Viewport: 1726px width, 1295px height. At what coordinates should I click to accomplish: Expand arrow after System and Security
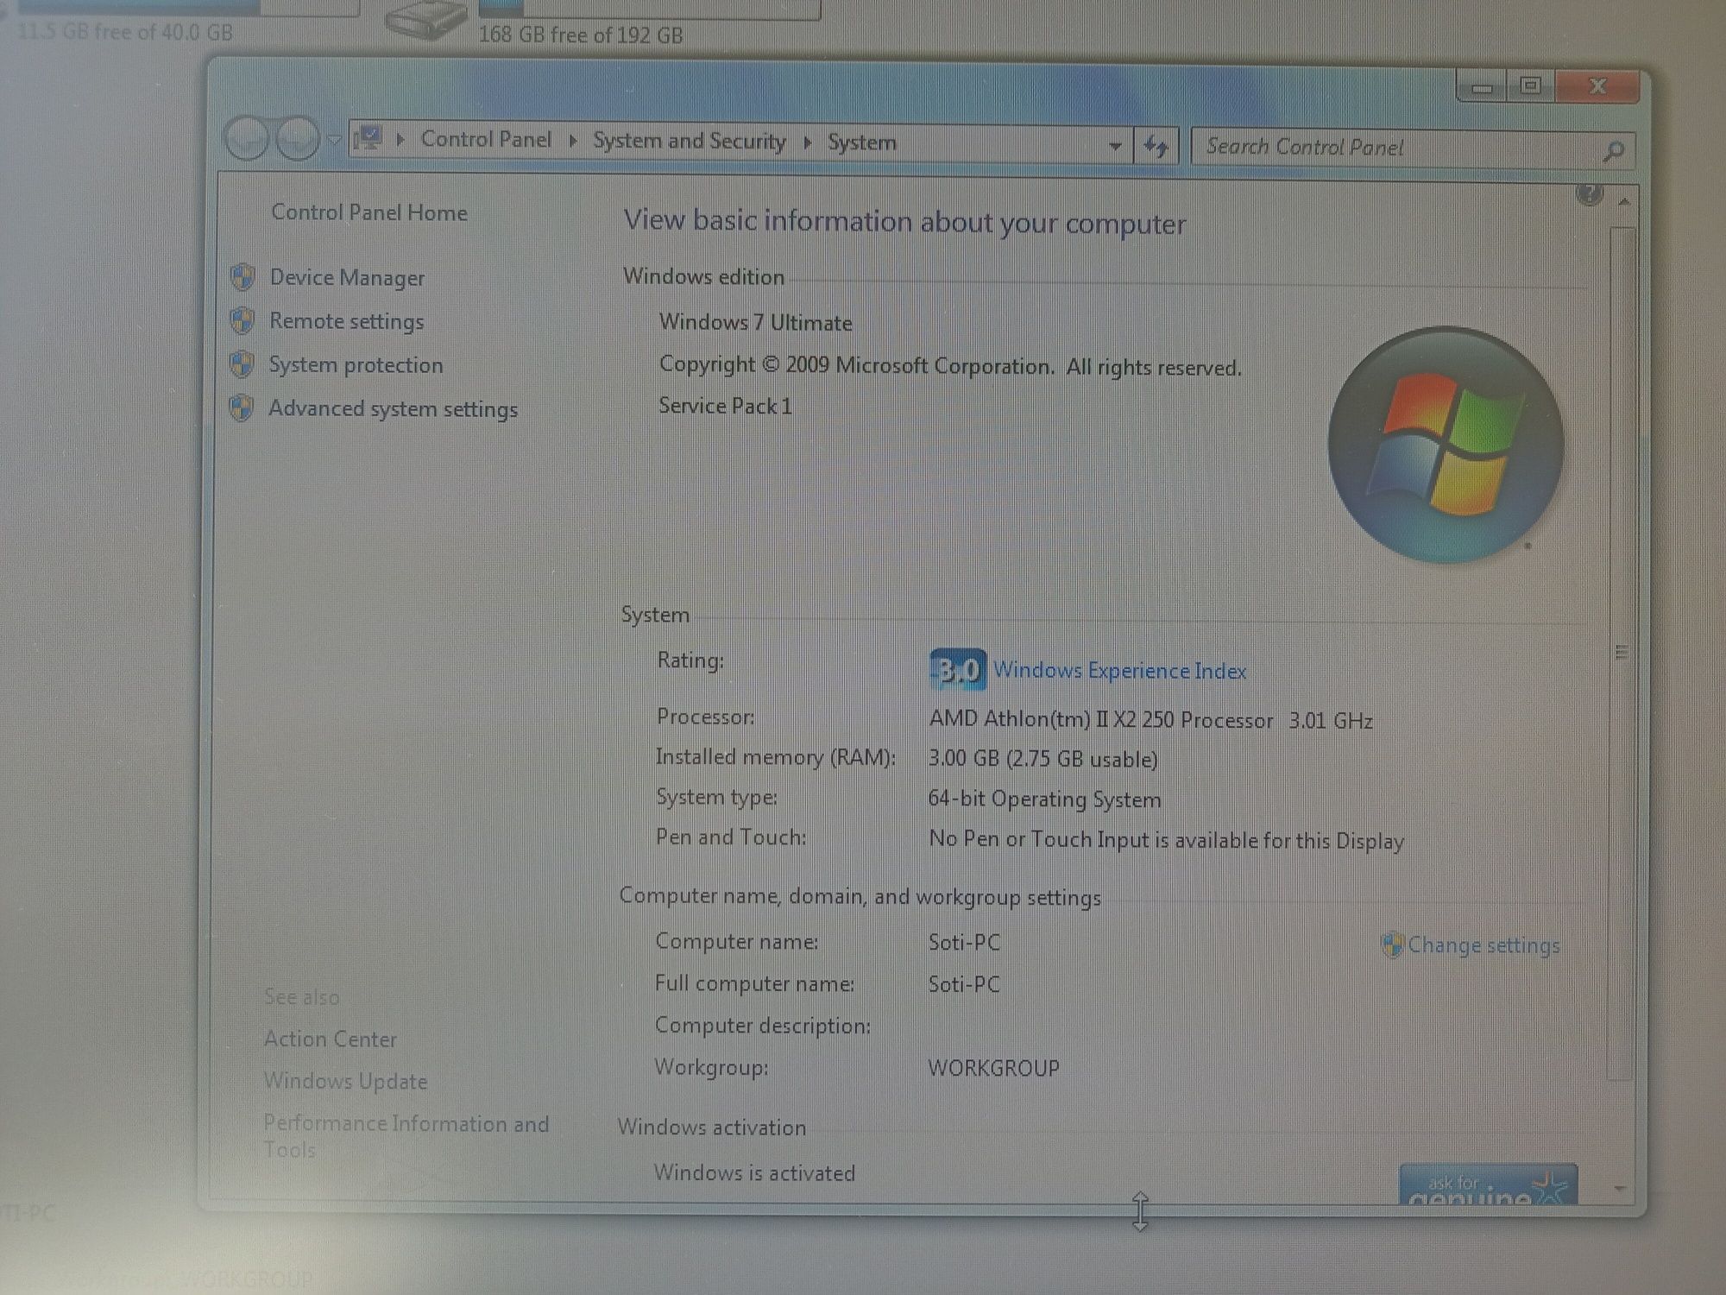click(807, 142)
